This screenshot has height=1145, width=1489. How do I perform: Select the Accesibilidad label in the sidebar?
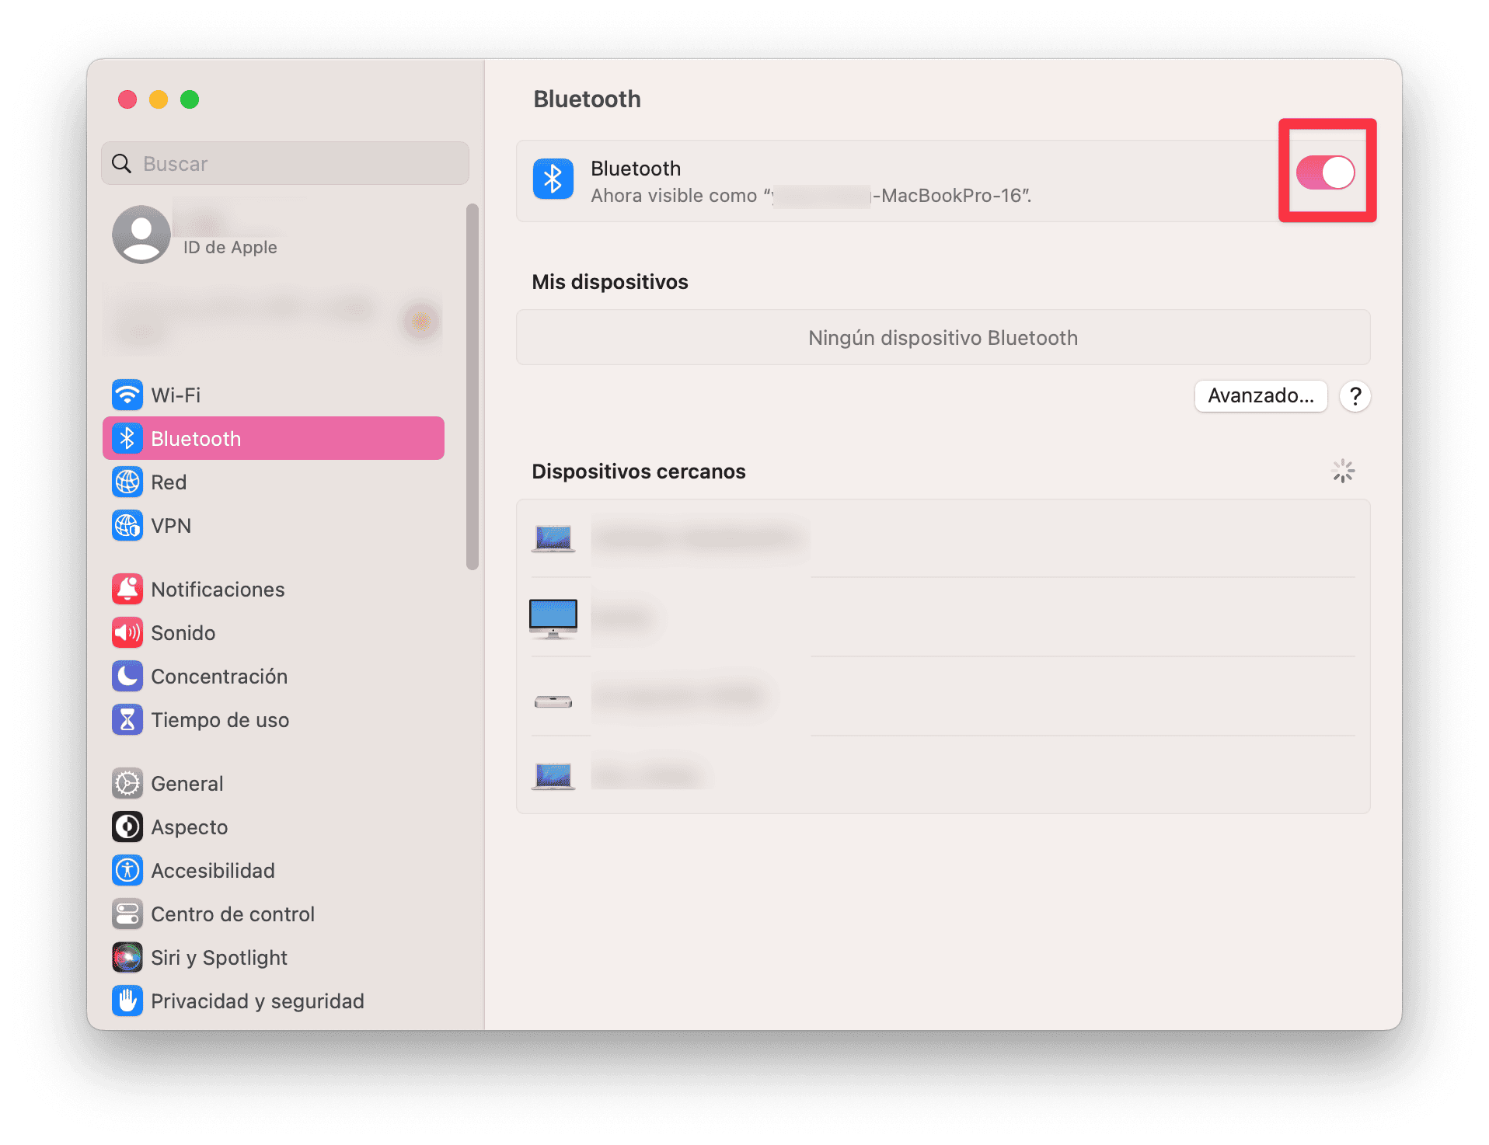(212, 870)
